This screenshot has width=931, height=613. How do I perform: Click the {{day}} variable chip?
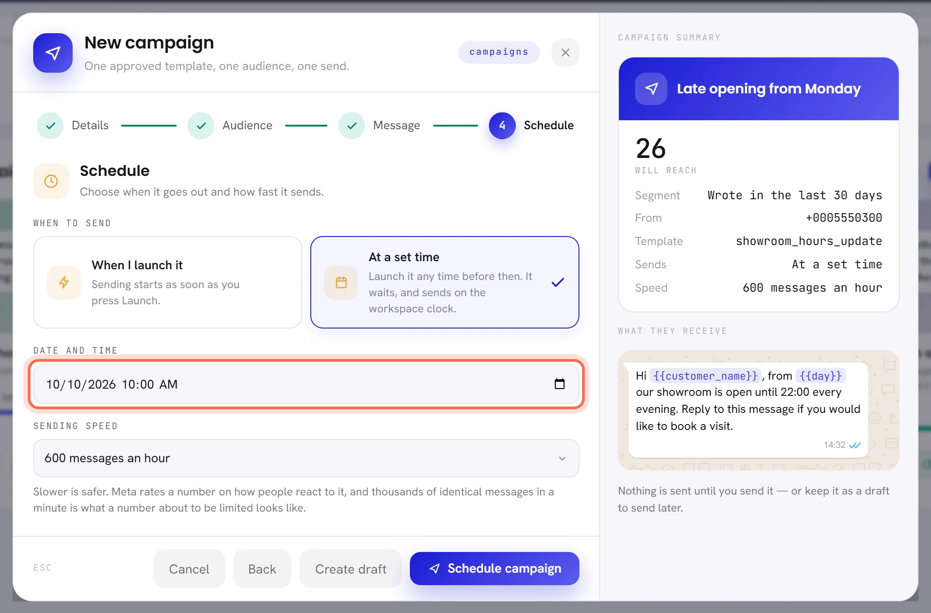pyautogui.click(x=821, y=376)
